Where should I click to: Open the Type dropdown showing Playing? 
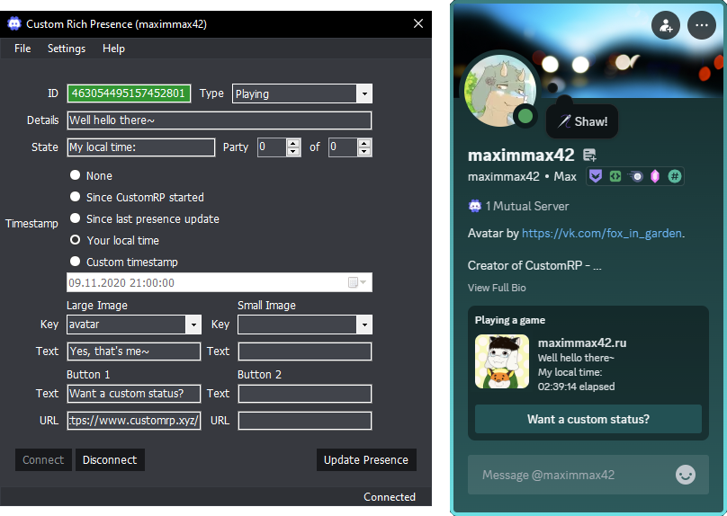364,93
